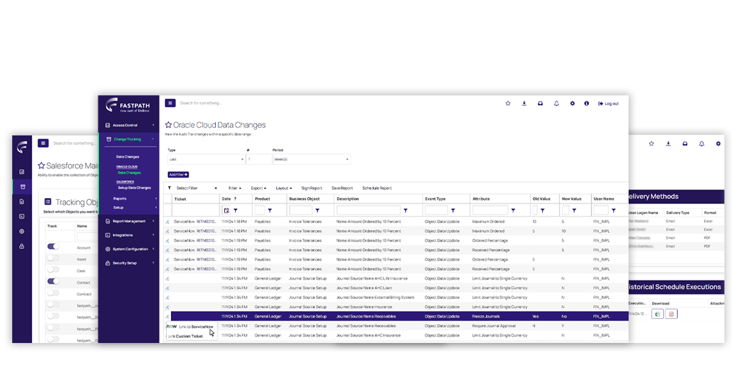This screenshot has height=366, width=734.
Task: Click the Description column filter funnel
Action: click(406, 211)
